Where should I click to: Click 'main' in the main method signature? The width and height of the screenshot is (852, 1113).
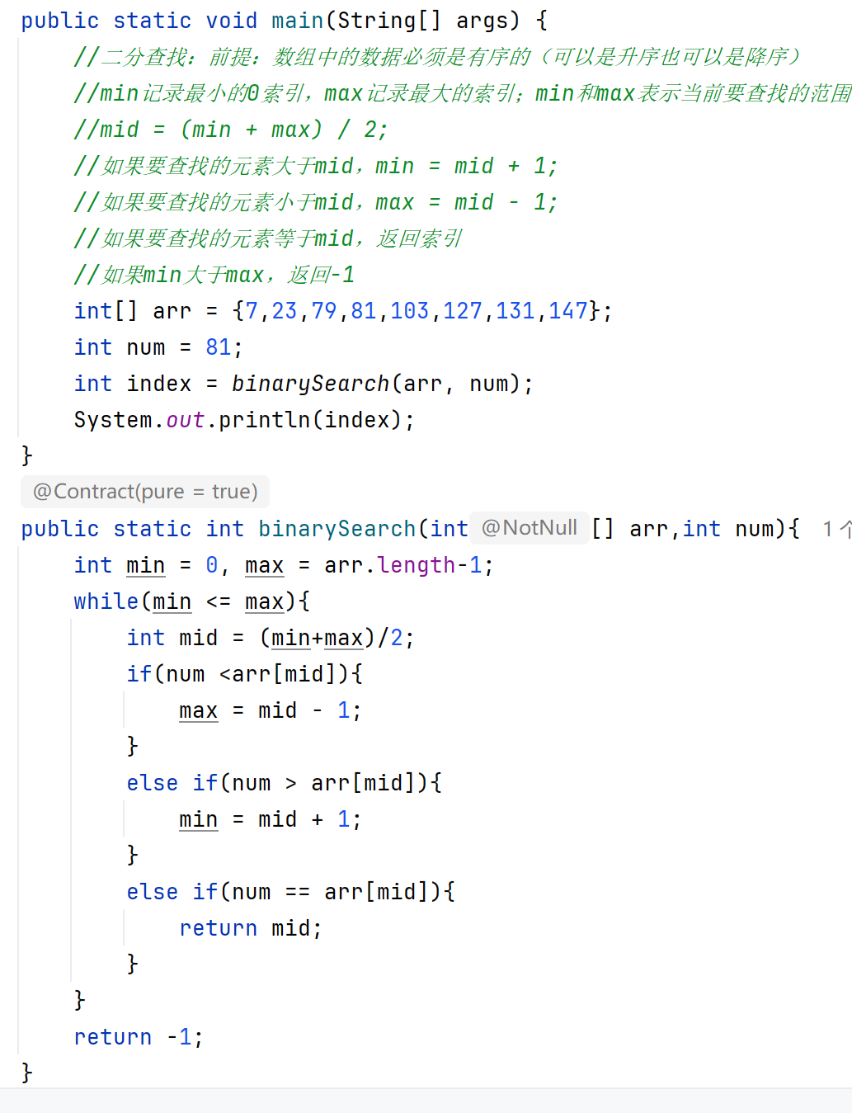point(298,21)
